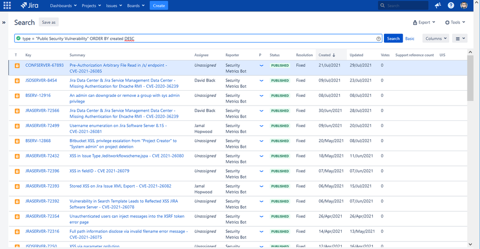The image size is (480, 249).
Task: Click issue type icon for BSERV-12868
Action: (17, 141)
